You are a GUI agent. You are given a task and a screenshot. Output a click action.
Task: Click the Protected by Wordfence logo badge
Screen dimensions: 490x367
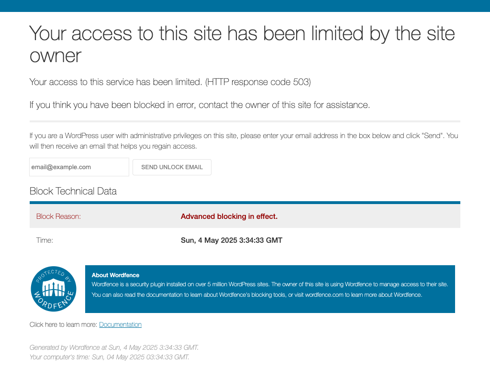(x=54, y=289)
